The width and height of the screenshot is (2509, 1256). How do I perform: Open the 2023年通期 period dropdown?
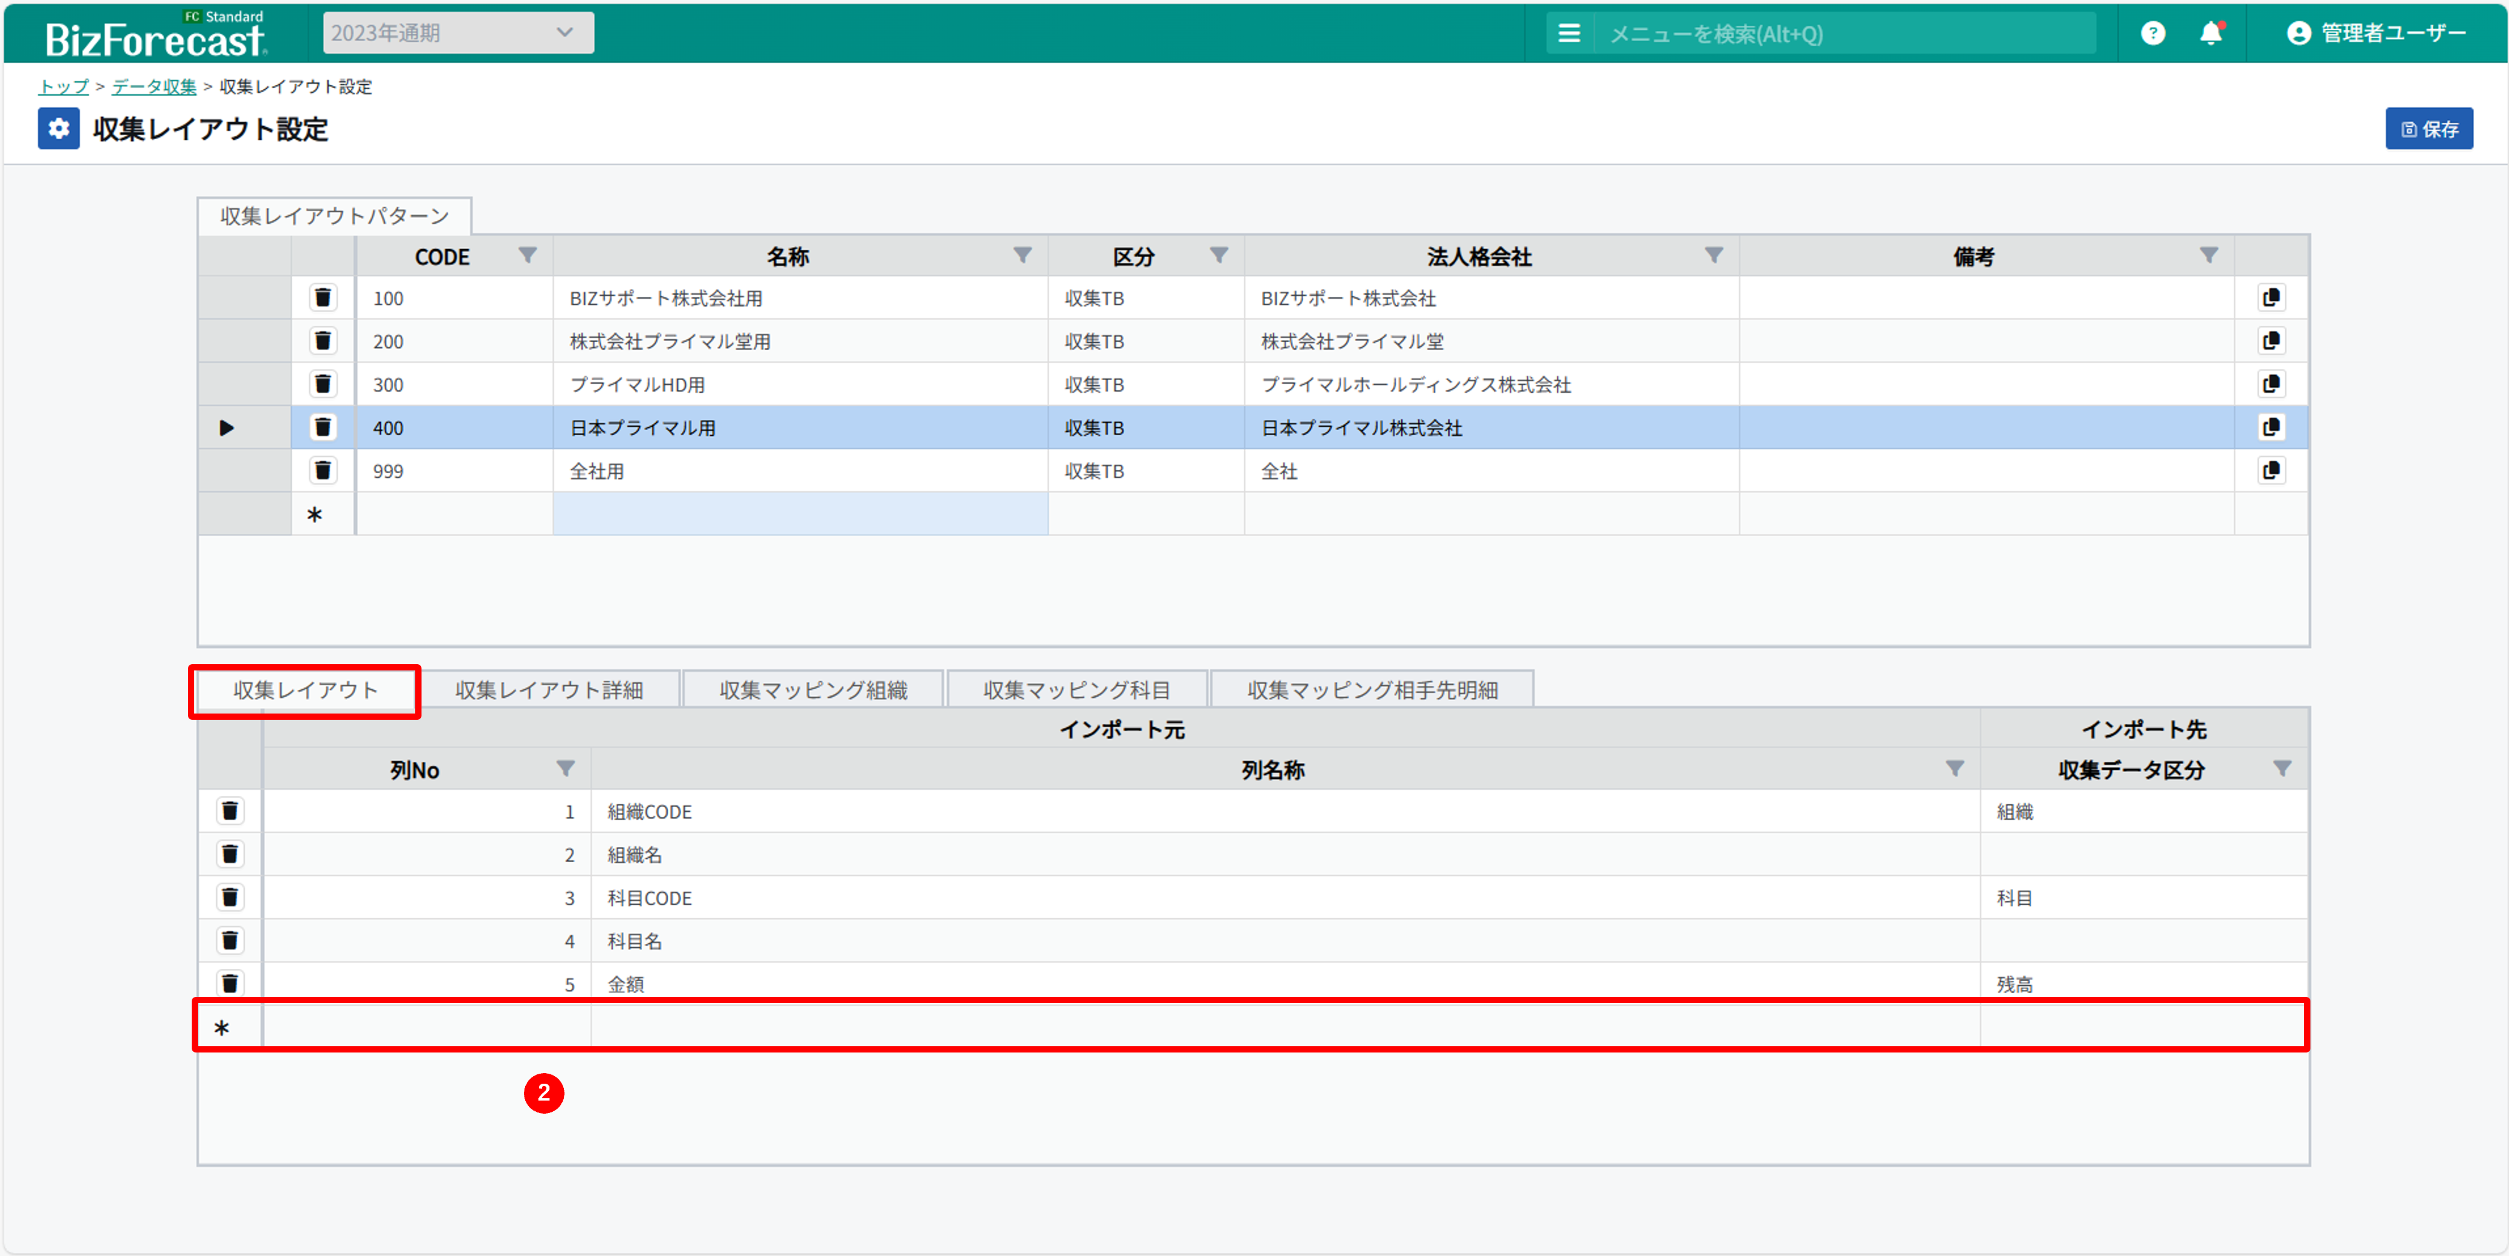(x=458, y=33)
